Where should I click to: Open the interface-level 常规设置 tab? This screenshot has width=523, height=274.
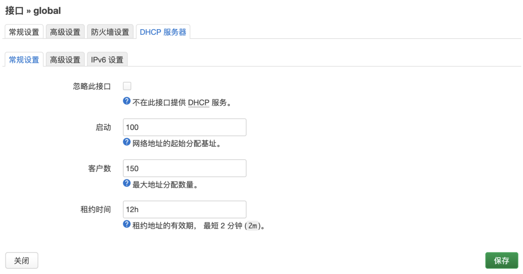click(x=24, y=32)
